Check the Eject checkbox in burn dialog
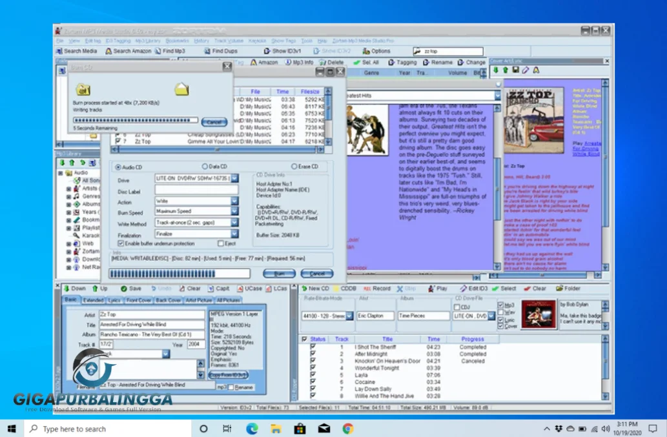The height and width of the screenshot is (437, 667). 220,243
